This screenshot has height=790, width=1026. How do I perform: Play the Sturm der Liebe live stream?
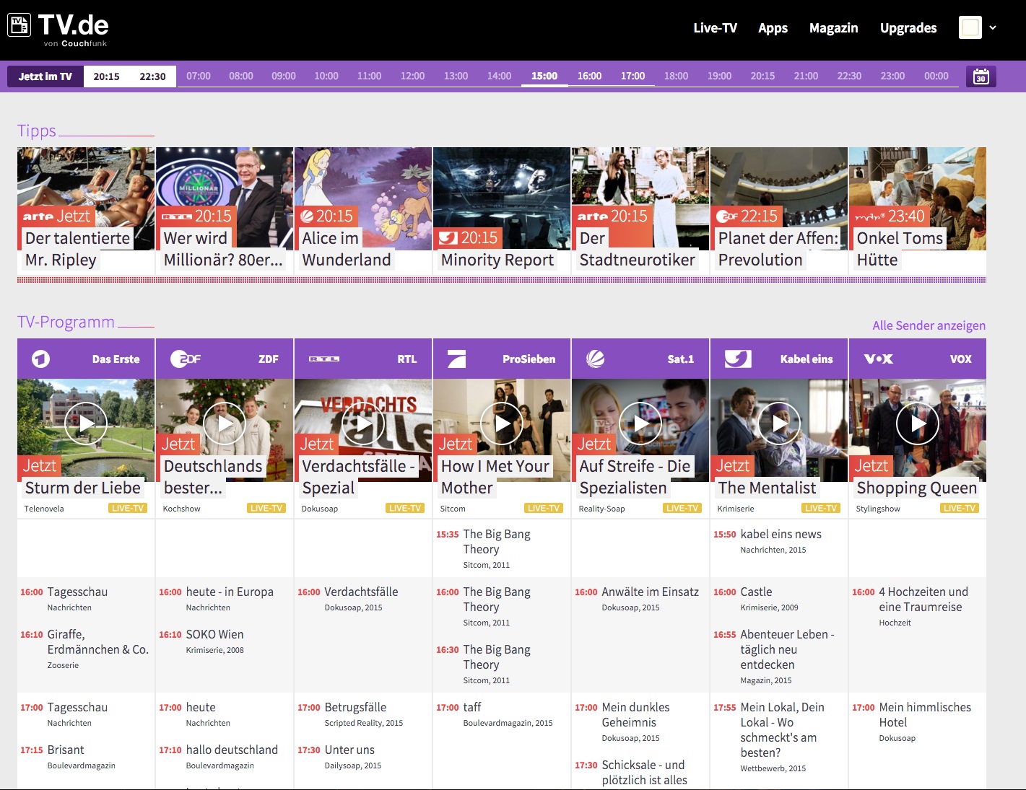pos(86,423)
